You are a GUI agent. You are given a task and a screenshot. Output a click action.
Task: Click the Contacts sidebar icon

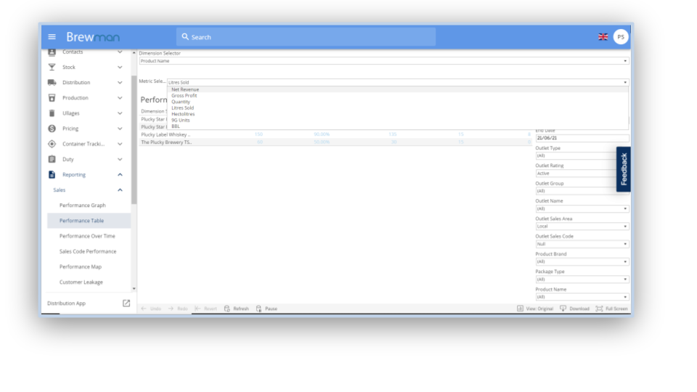pos(52,52)
